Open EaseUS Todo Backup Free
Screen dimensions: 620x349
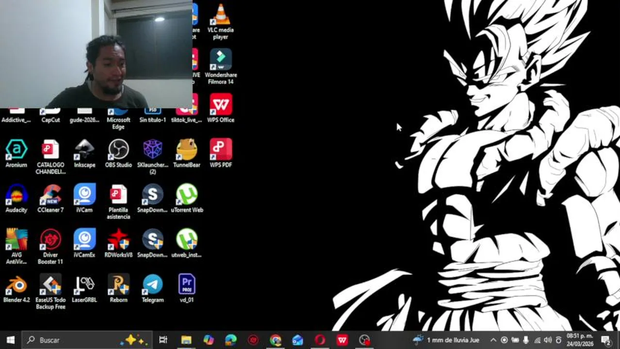[50, 292]
